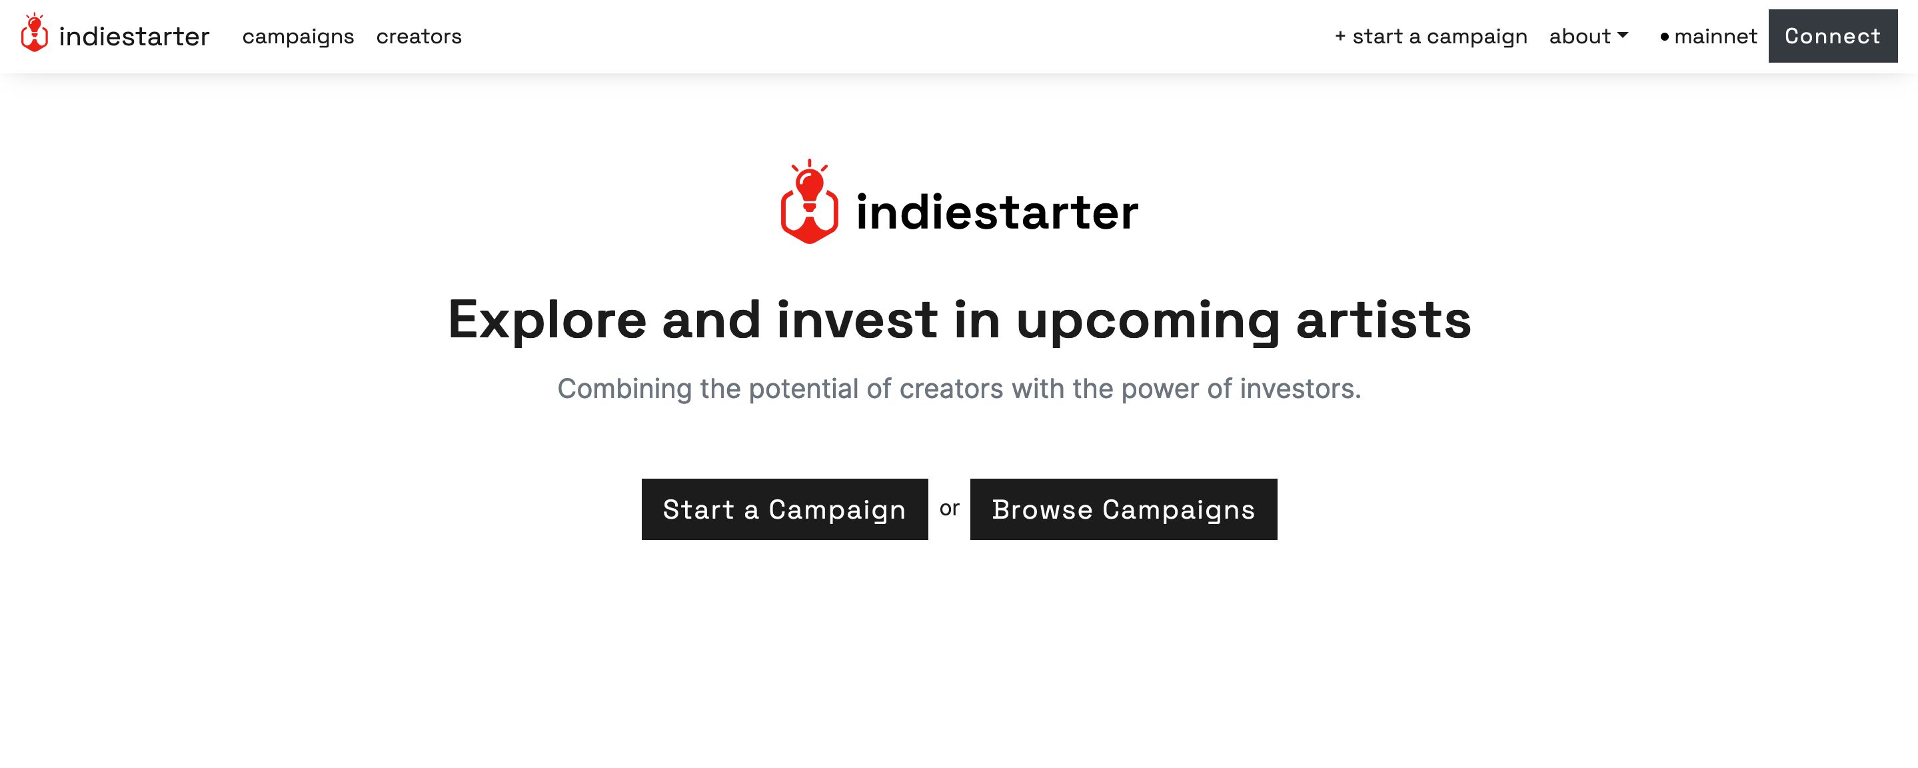Screen dimensions: 1918x768
Task: Open the about navigation dropdown
Action: [x=1589, y=35]
